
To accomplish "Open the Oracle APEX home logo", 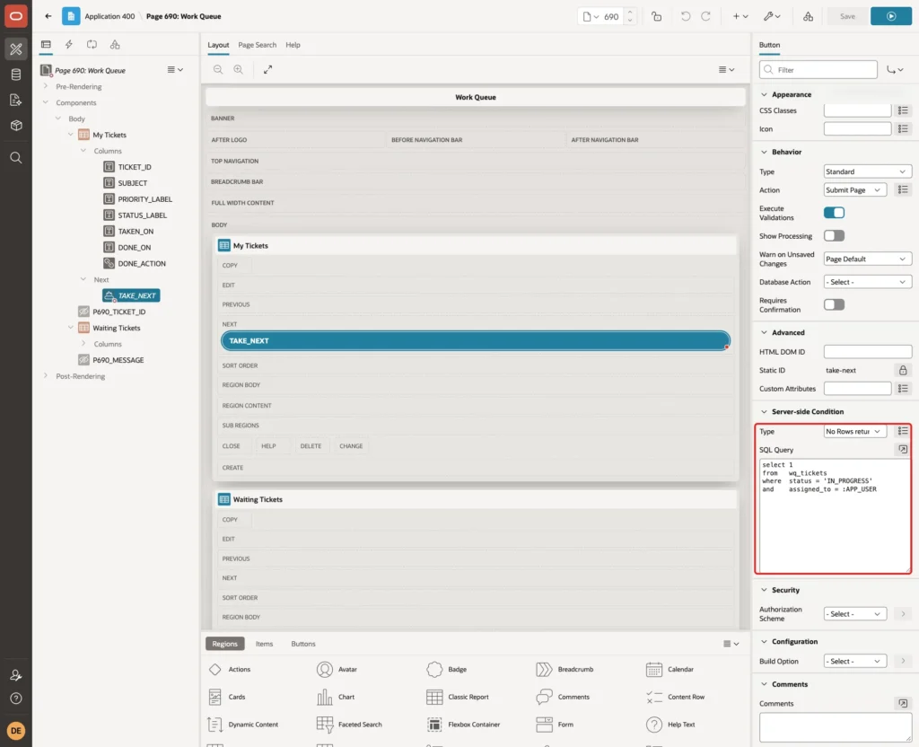I will click(16, 16).
